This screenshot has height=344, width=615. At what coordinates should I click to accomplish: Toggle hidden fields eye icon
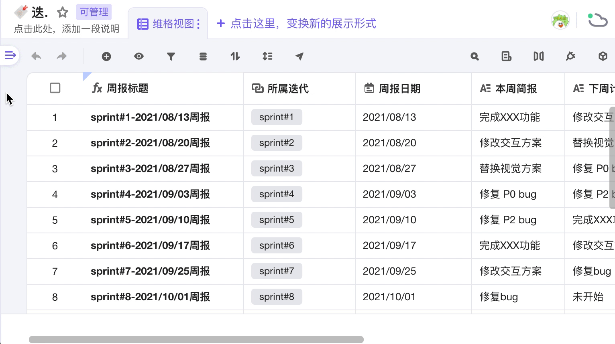click(x=139, y=57)
